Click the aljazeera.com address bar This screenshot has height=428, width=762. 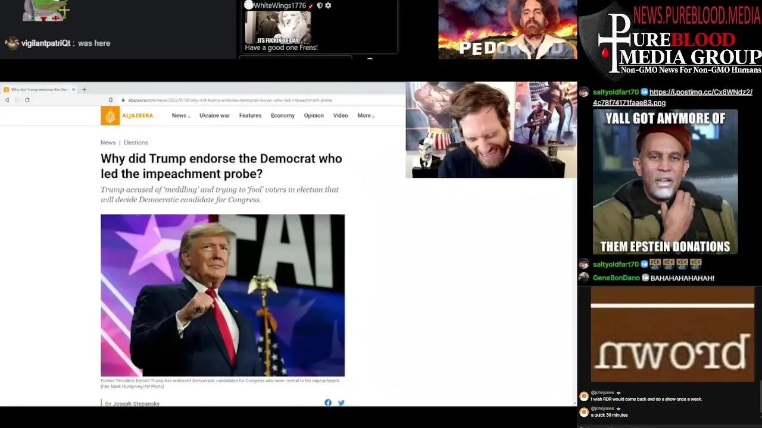[230, 100]
